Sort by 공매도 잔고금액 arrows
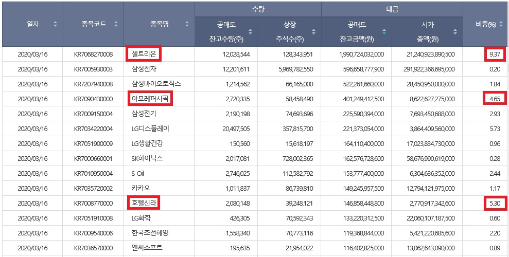Screen dimensions: 509x257 (384, 32)
